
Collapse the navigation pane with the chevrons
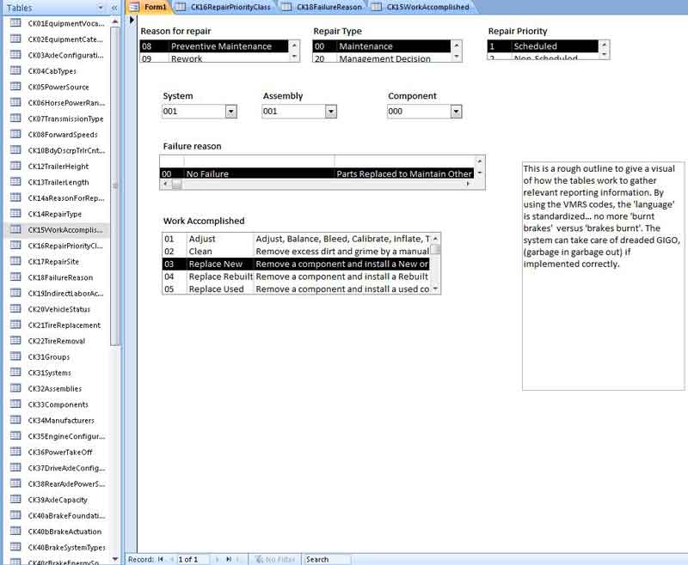tap(114, 8)
